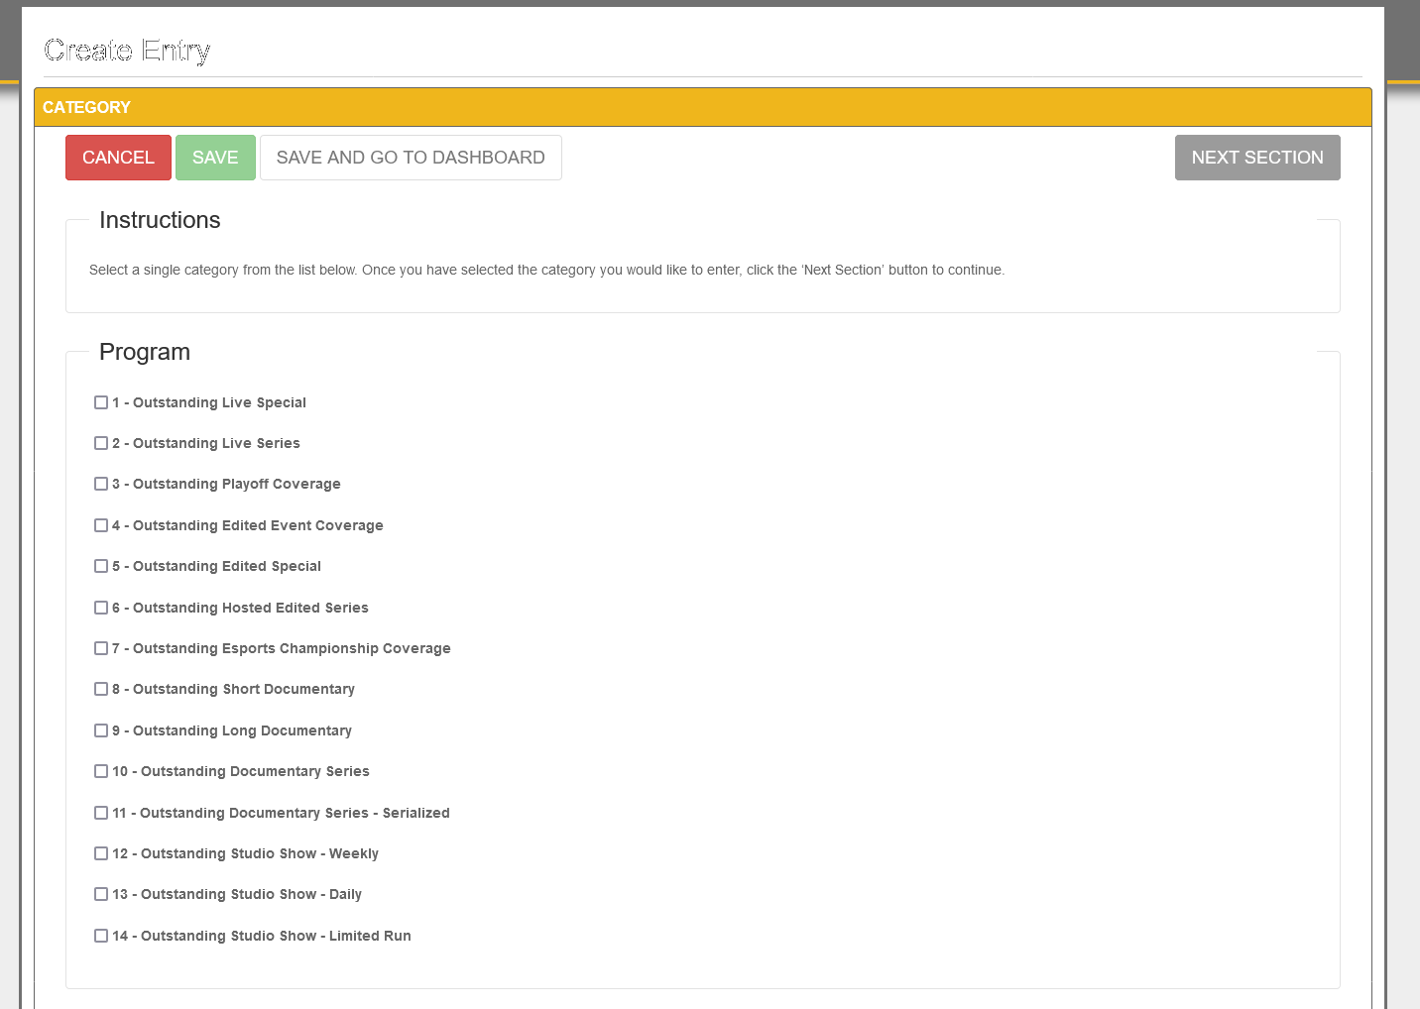This screenshot has height=1009, width=1420.
Task: Check Outstanding Short Documentary category
Action: (101, 689)
